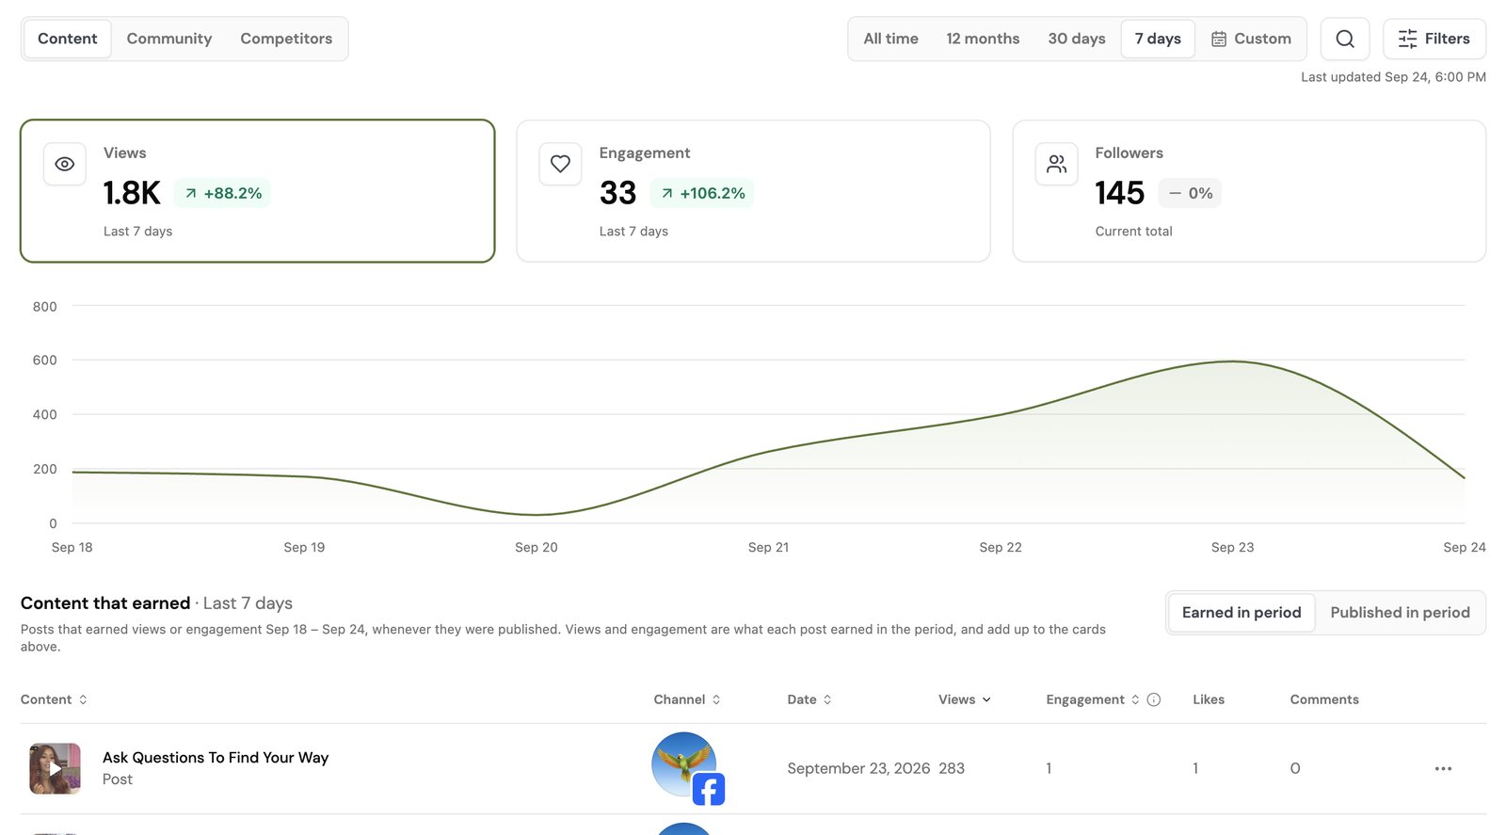Click the heart icon on Engagement card

click(560, 164)
